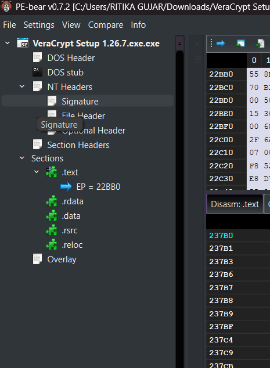Click the second toolbar icon with green arrow
The image size is (270, 368).
point(240,44)
